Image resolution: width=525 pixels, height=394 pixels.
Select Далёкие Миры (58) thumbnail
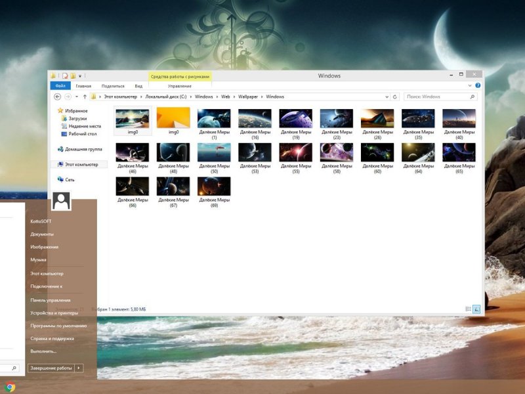pyautogui.click(x=337, y=152)
